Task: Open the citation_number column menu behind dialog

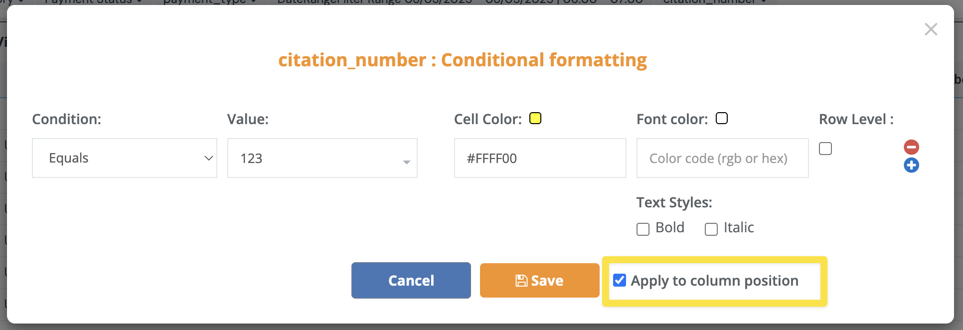Action: (x=714, y=2)
